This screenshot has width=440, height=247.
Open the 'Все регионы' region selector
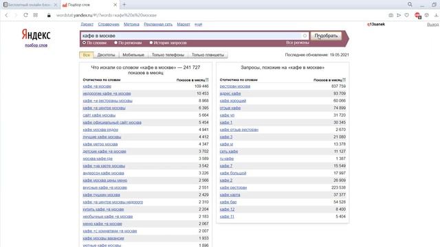(x=298, y=43)
